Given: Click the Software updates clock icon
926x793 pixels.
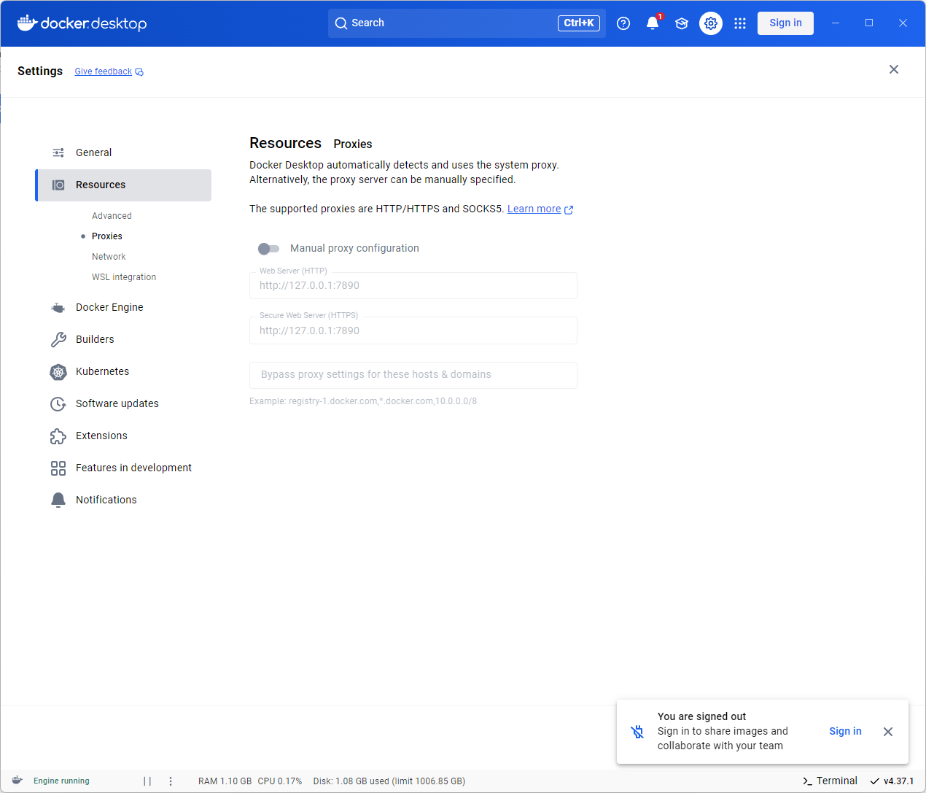Looking at the screenshot, I should tap(58, 404).
